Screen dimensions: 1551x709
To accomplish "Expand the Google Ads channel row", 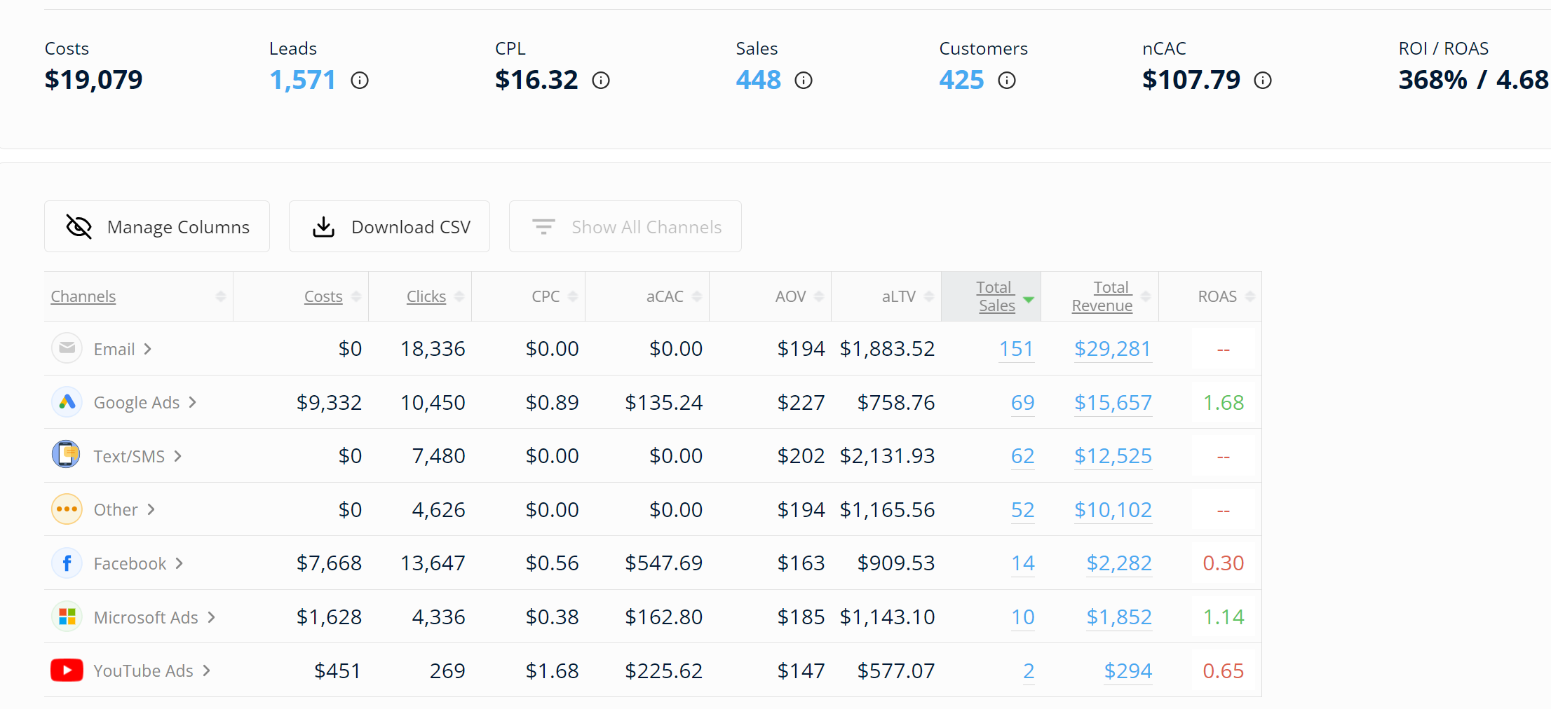I will [x=193, y=402].
